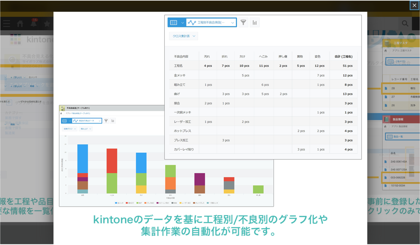This screenshot has width=420, height=245.
Task: Open the 工程別不具合項目 view selector dropdown
Action: coord(211,23)
